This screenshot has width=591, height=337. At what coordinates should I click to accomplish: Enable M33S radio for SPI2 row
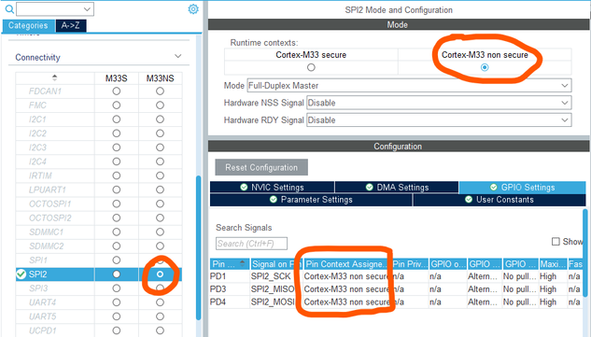pos(117,274)
